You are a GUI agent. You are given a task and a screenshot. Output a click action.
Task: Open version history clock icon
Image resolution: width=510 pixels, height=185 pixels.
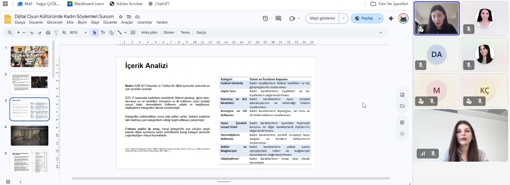pos(265,19)
